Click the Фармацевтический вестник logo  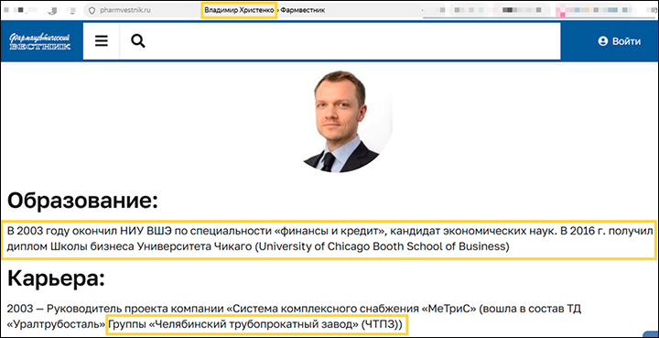(40, 41)
